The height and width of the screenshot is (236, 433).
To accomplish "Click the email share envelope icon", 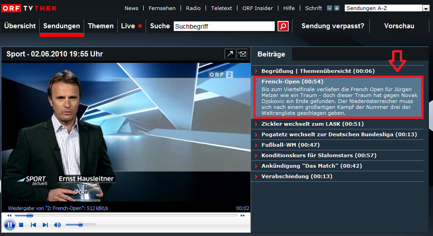I will coord(242,54).
